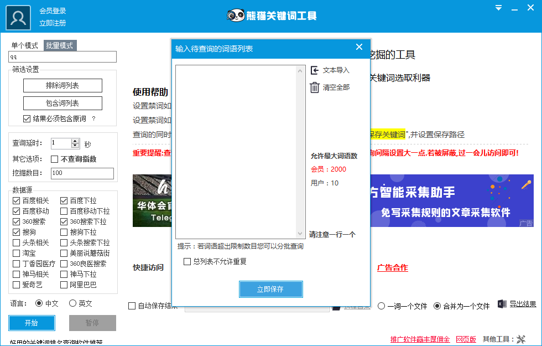The height and width of the screenshot is (346, 542).
Task: Click 清空全部 label in dialog
Action: pos(336,87)
